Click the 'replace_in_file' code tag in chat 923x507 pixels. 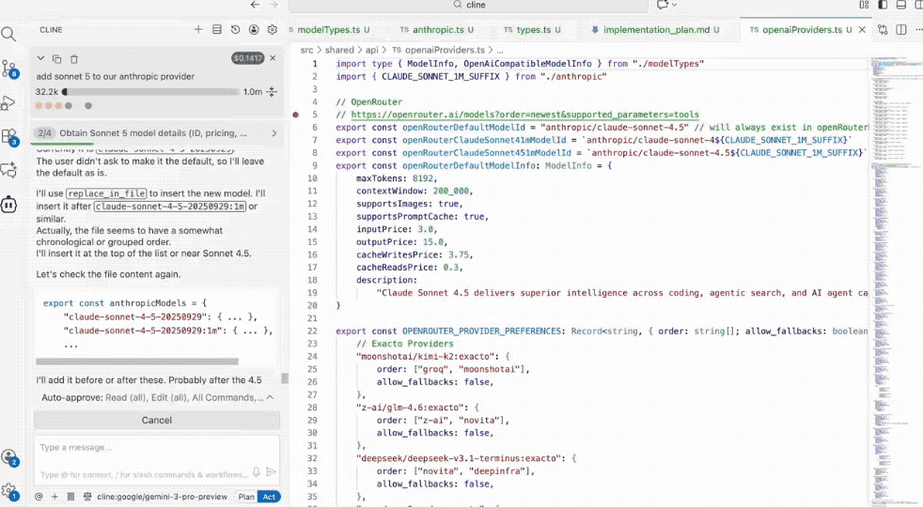pos(106,193)
